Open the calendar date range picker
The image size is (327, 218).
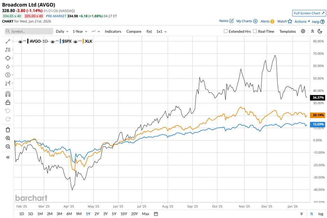(x=156, y=214)
